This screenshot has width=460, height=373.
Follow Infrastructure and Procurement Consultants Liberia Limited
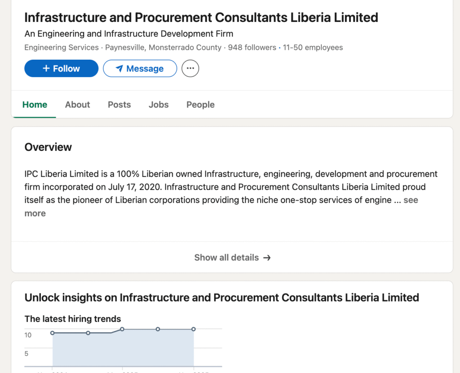click(61, 68)
